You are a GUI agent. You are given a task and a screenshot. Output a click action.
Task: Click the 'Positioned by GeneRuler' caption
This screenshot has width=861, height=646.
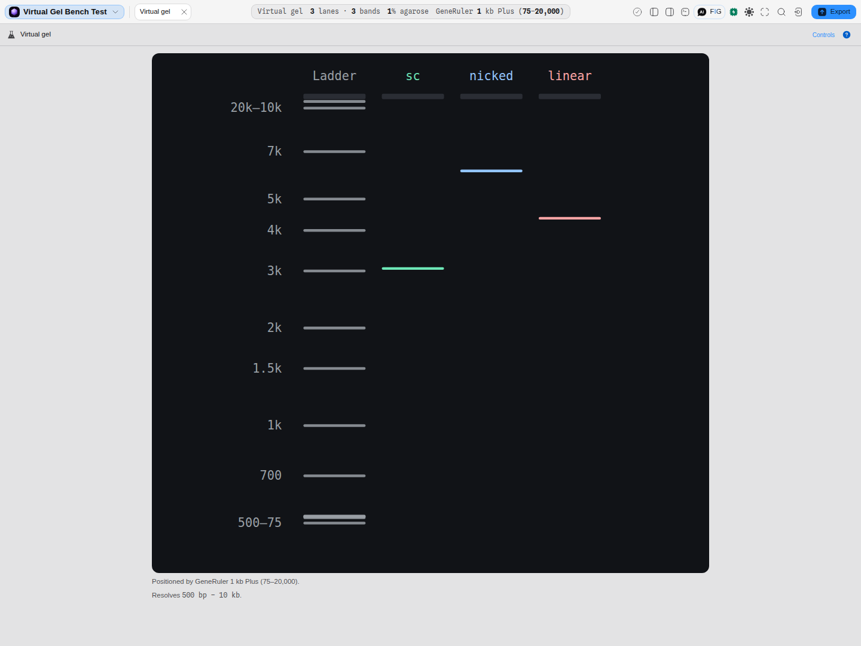[225, 581]
